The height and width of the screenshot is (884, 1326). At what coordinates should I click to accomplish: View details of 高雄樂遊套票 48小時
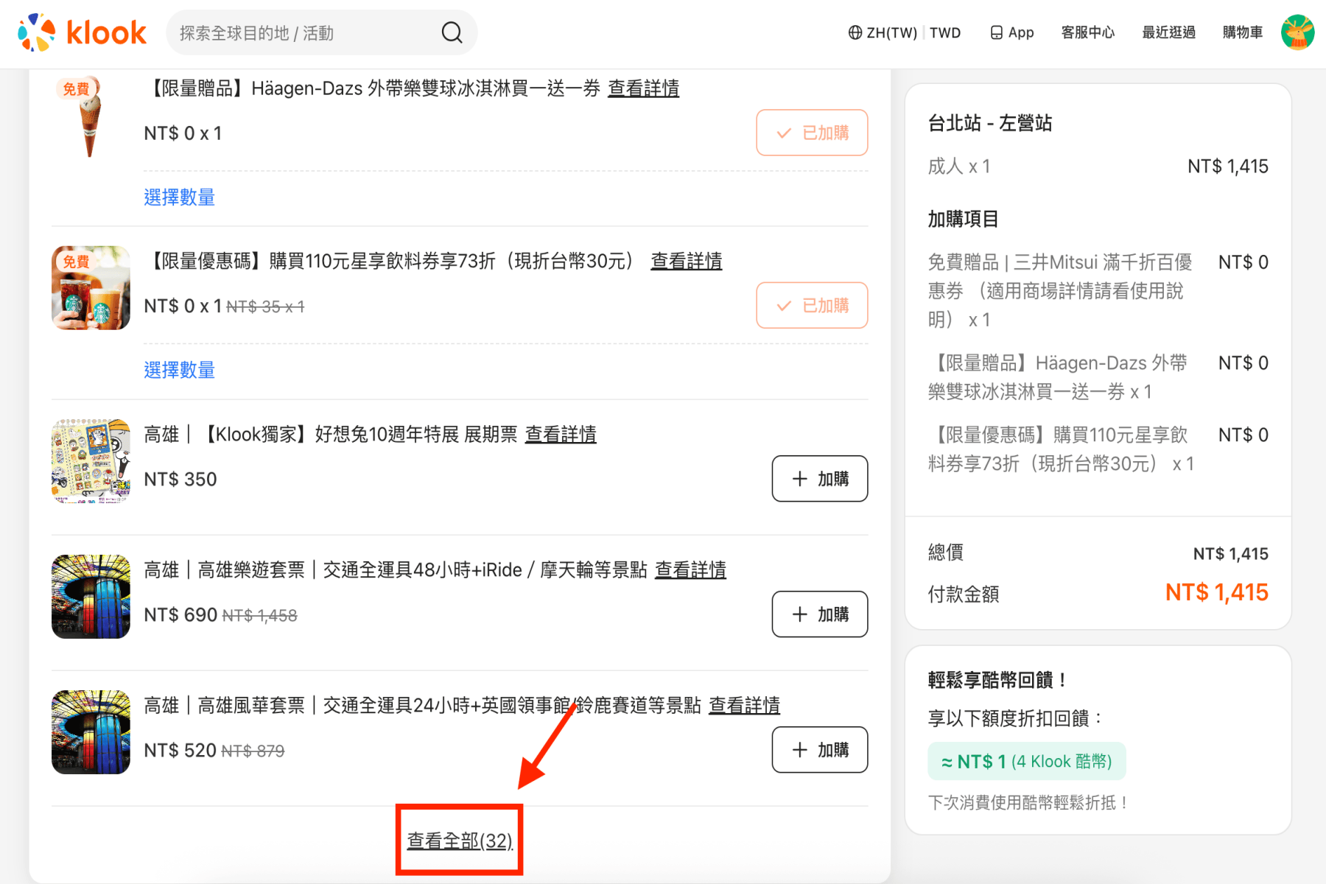[x=690, y=570]
